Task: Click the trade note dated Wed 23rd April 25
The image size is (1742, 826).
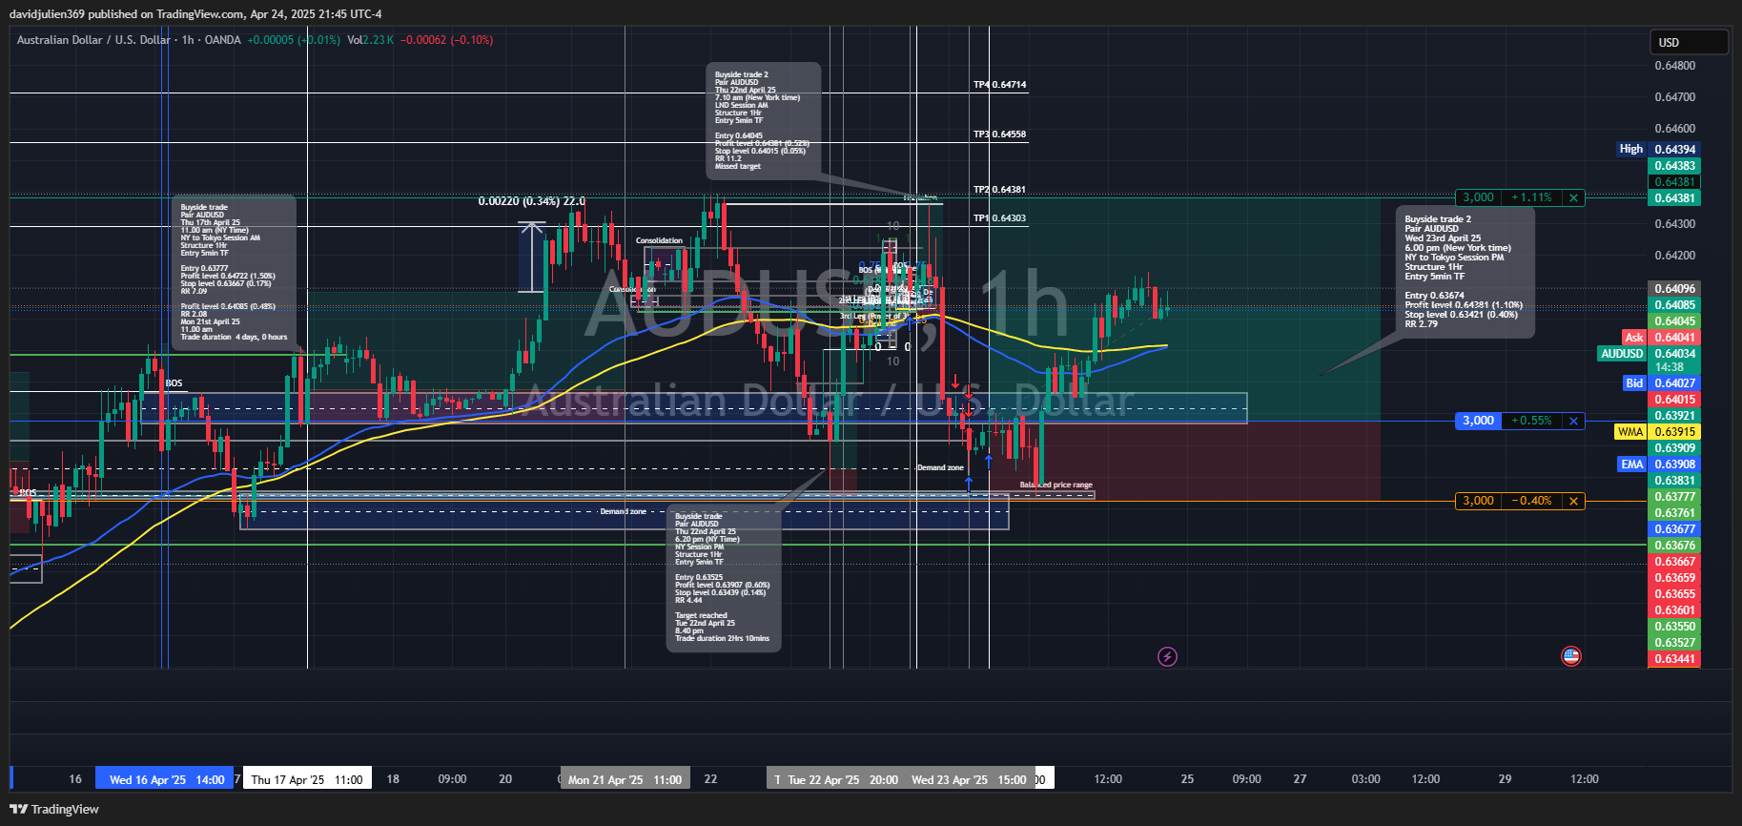Action: click(1465, 272)
